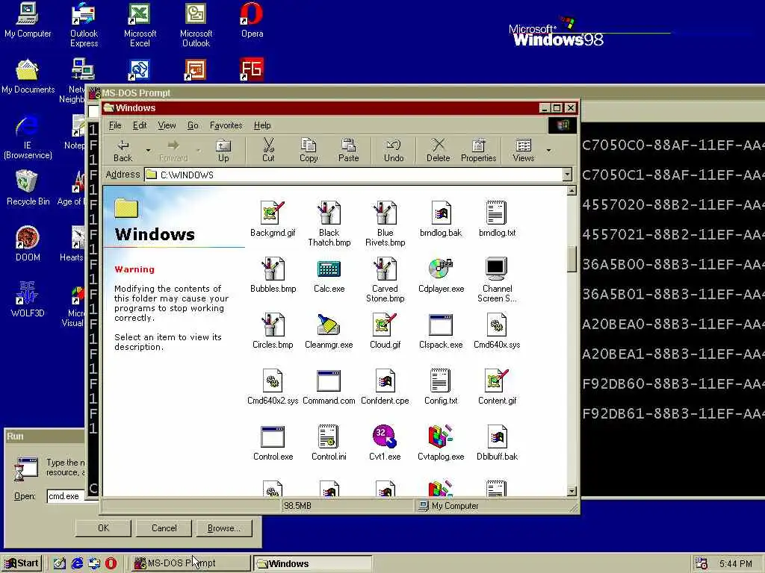Select the Cmd640x2.sys file
This screenshot has height=573, width=765.
pos(273,386)
